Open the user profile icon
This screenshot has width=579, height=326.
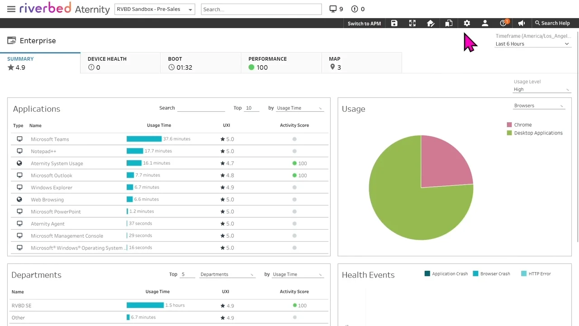click(485, 23)
